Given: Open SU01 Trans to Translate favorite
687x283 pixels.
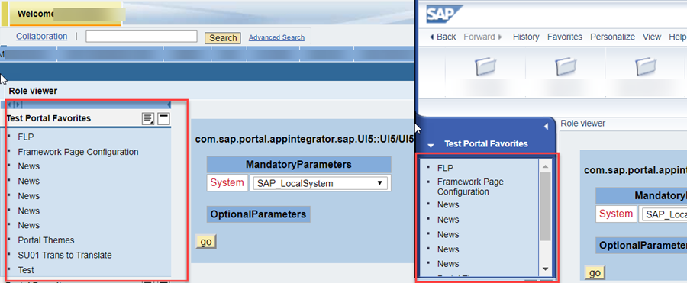Looking at the screenshot, I should click(x=65, y=255).
